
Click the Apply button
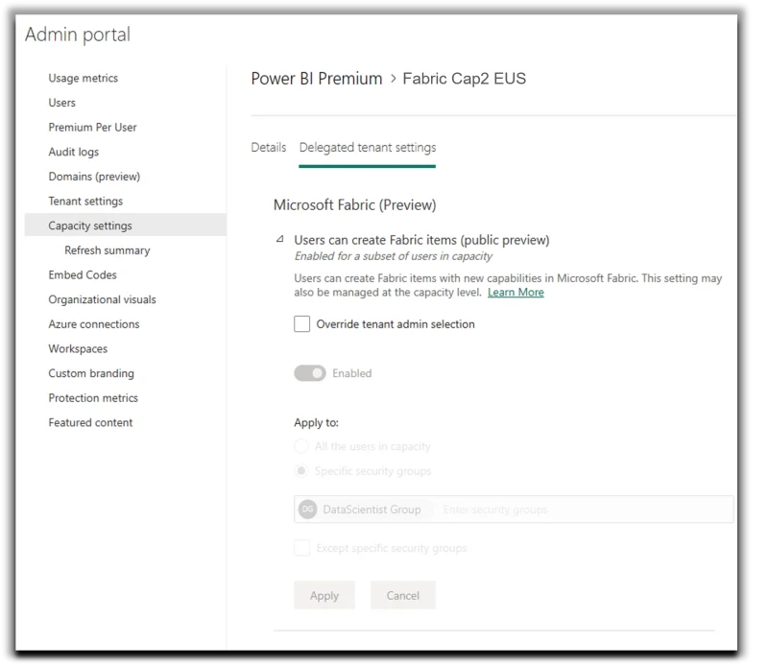[x=324, y=596]
